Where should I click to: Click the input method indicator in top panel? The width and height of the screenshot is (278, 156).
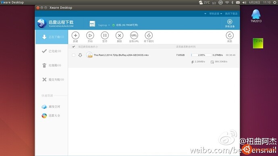pyautogui.click(x=220, y=2)
